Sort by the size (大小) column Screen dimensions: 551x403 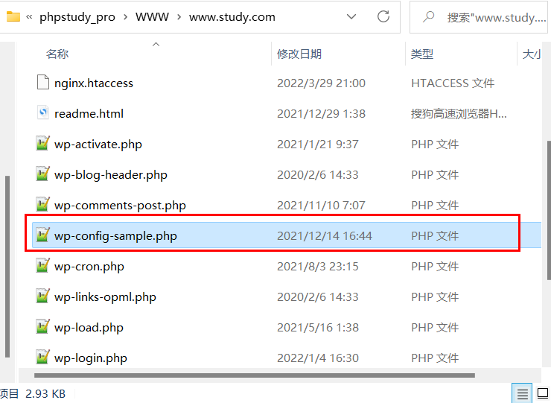(x=532, y=54)
